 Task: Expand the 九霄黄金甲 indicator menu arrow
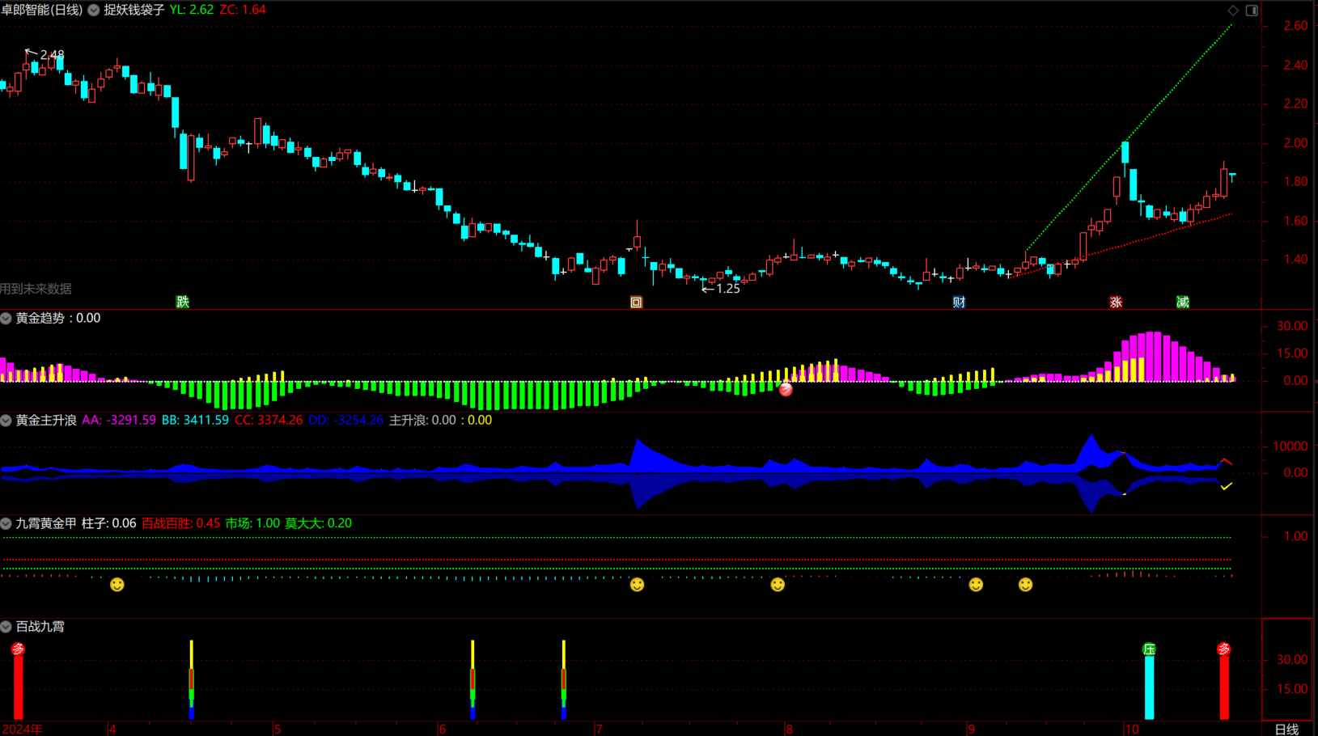(x=6, y=524)
